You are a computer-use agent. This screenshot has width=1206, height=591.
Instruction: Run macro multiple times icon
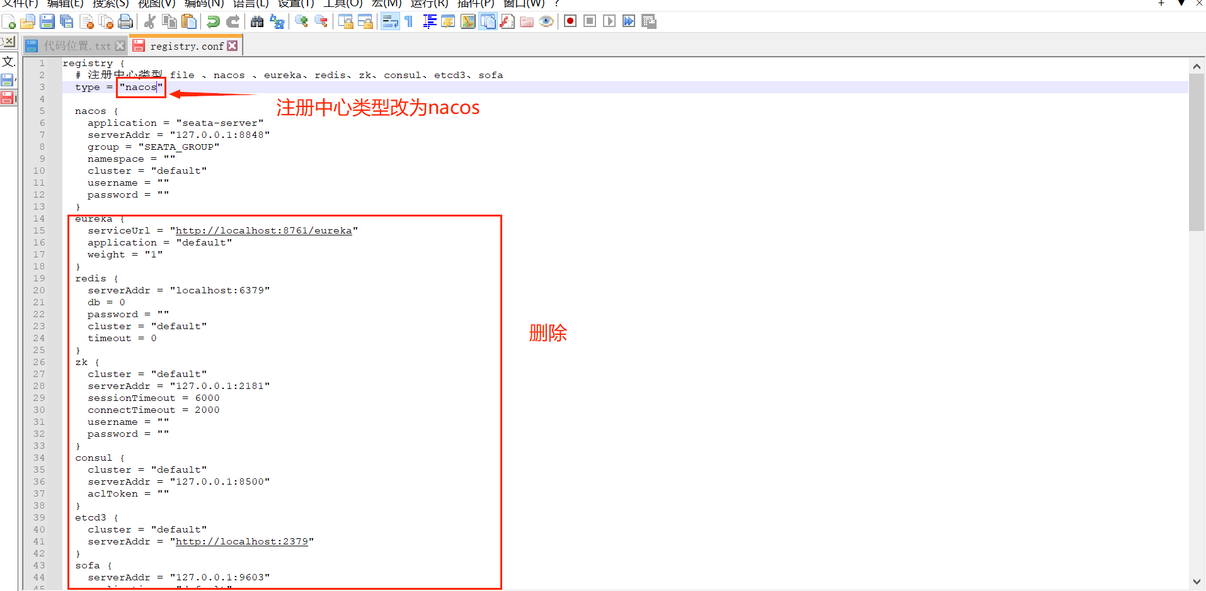coord(629,21)
